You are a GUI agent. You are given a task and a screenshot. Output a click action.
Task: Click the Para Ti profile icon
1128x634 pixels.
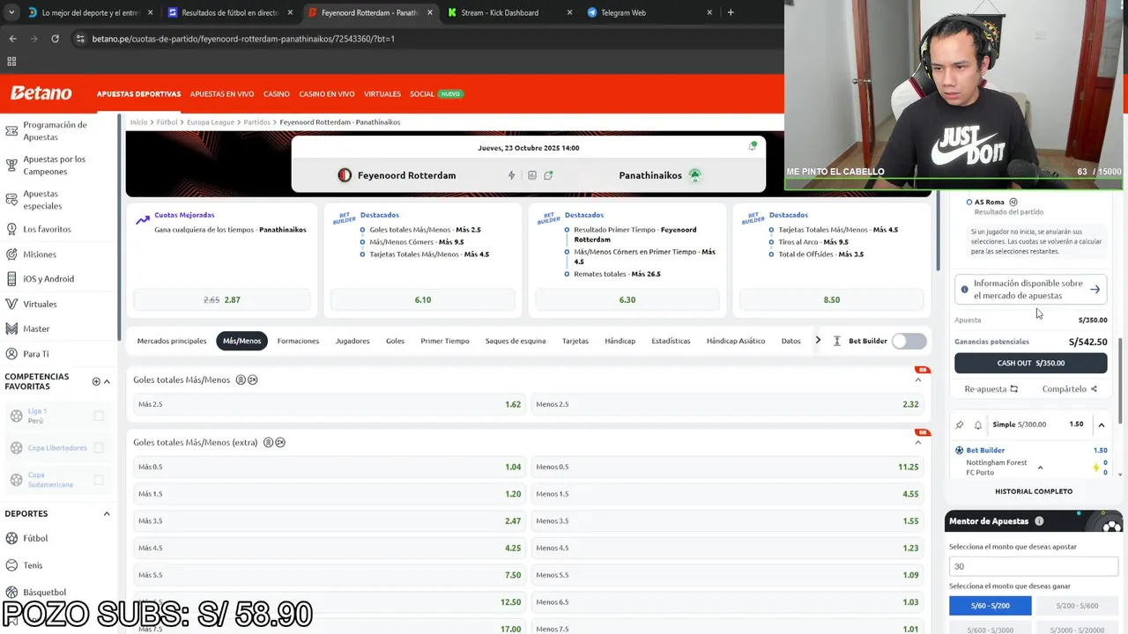tap(11, 354)
